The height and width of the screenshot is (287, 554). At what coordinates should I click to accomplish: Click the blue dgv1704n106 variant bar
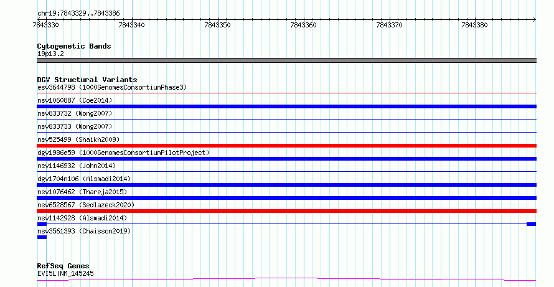coord(286,185)
